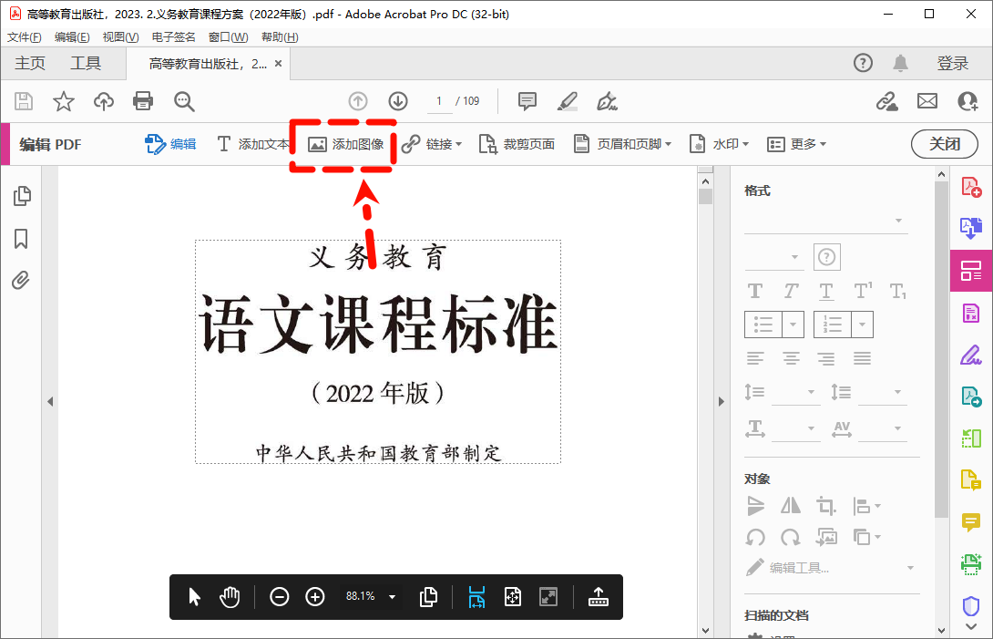Open the font size dropdown
Image resolution: width=993 pixels, height=639 pixels.
click(x=773, y=257)
